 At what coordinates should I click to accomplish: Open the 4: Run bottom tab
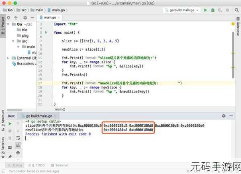(15, 166)
